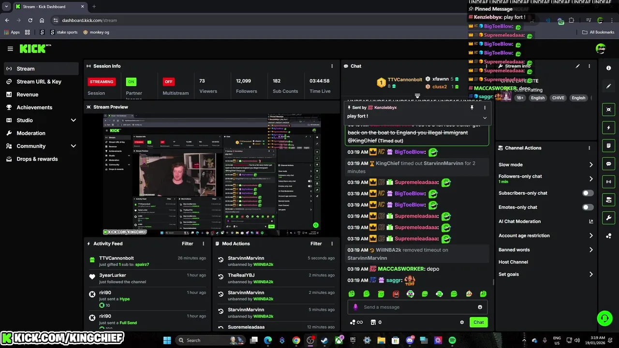
Task: Click the green Chat send button
Action: point(478,322)
